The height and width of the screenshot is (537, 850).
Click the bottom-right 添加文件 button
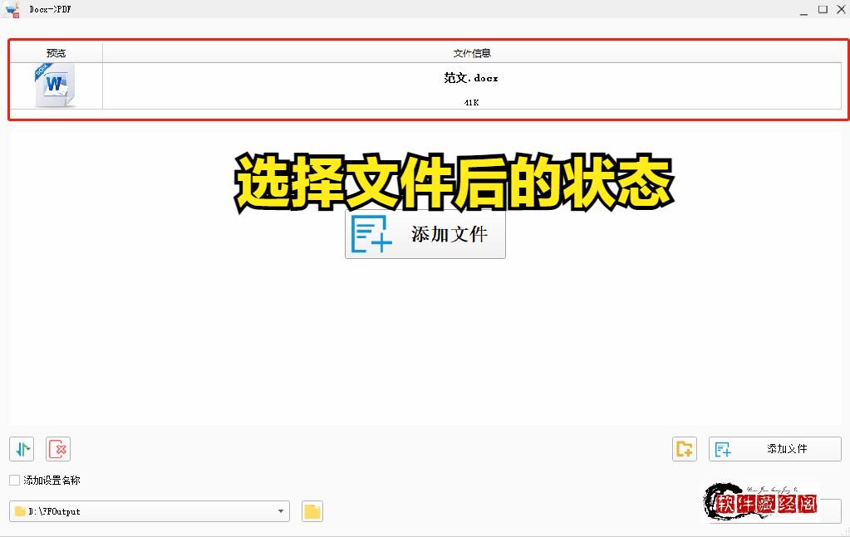[774, 448]
